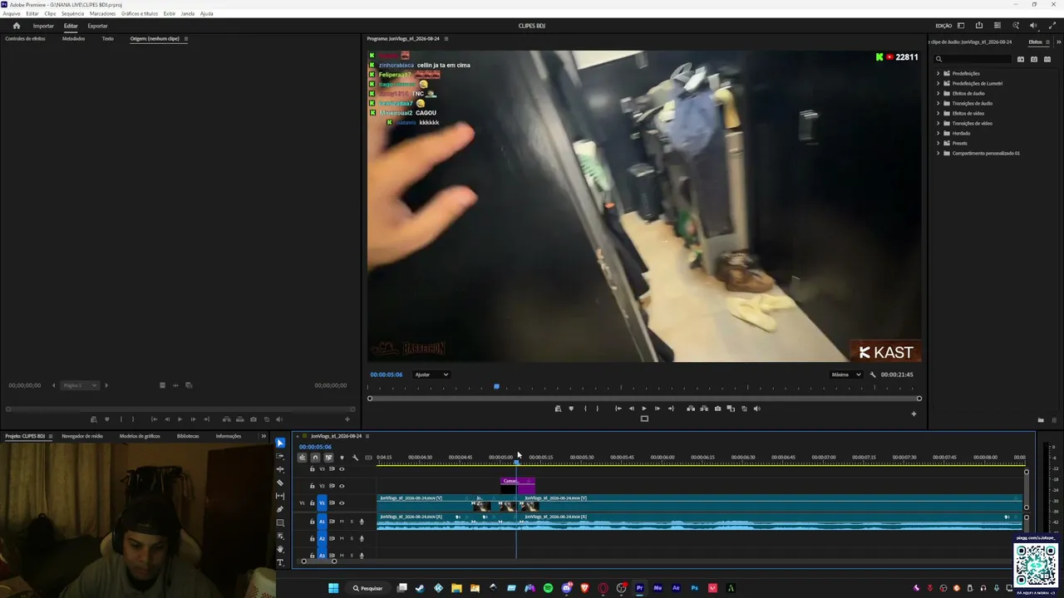Expand the Efeitos de áudio folder
Image resolution: width=1064 pixels, height=598 pixels.
click(x=938, y=93)
